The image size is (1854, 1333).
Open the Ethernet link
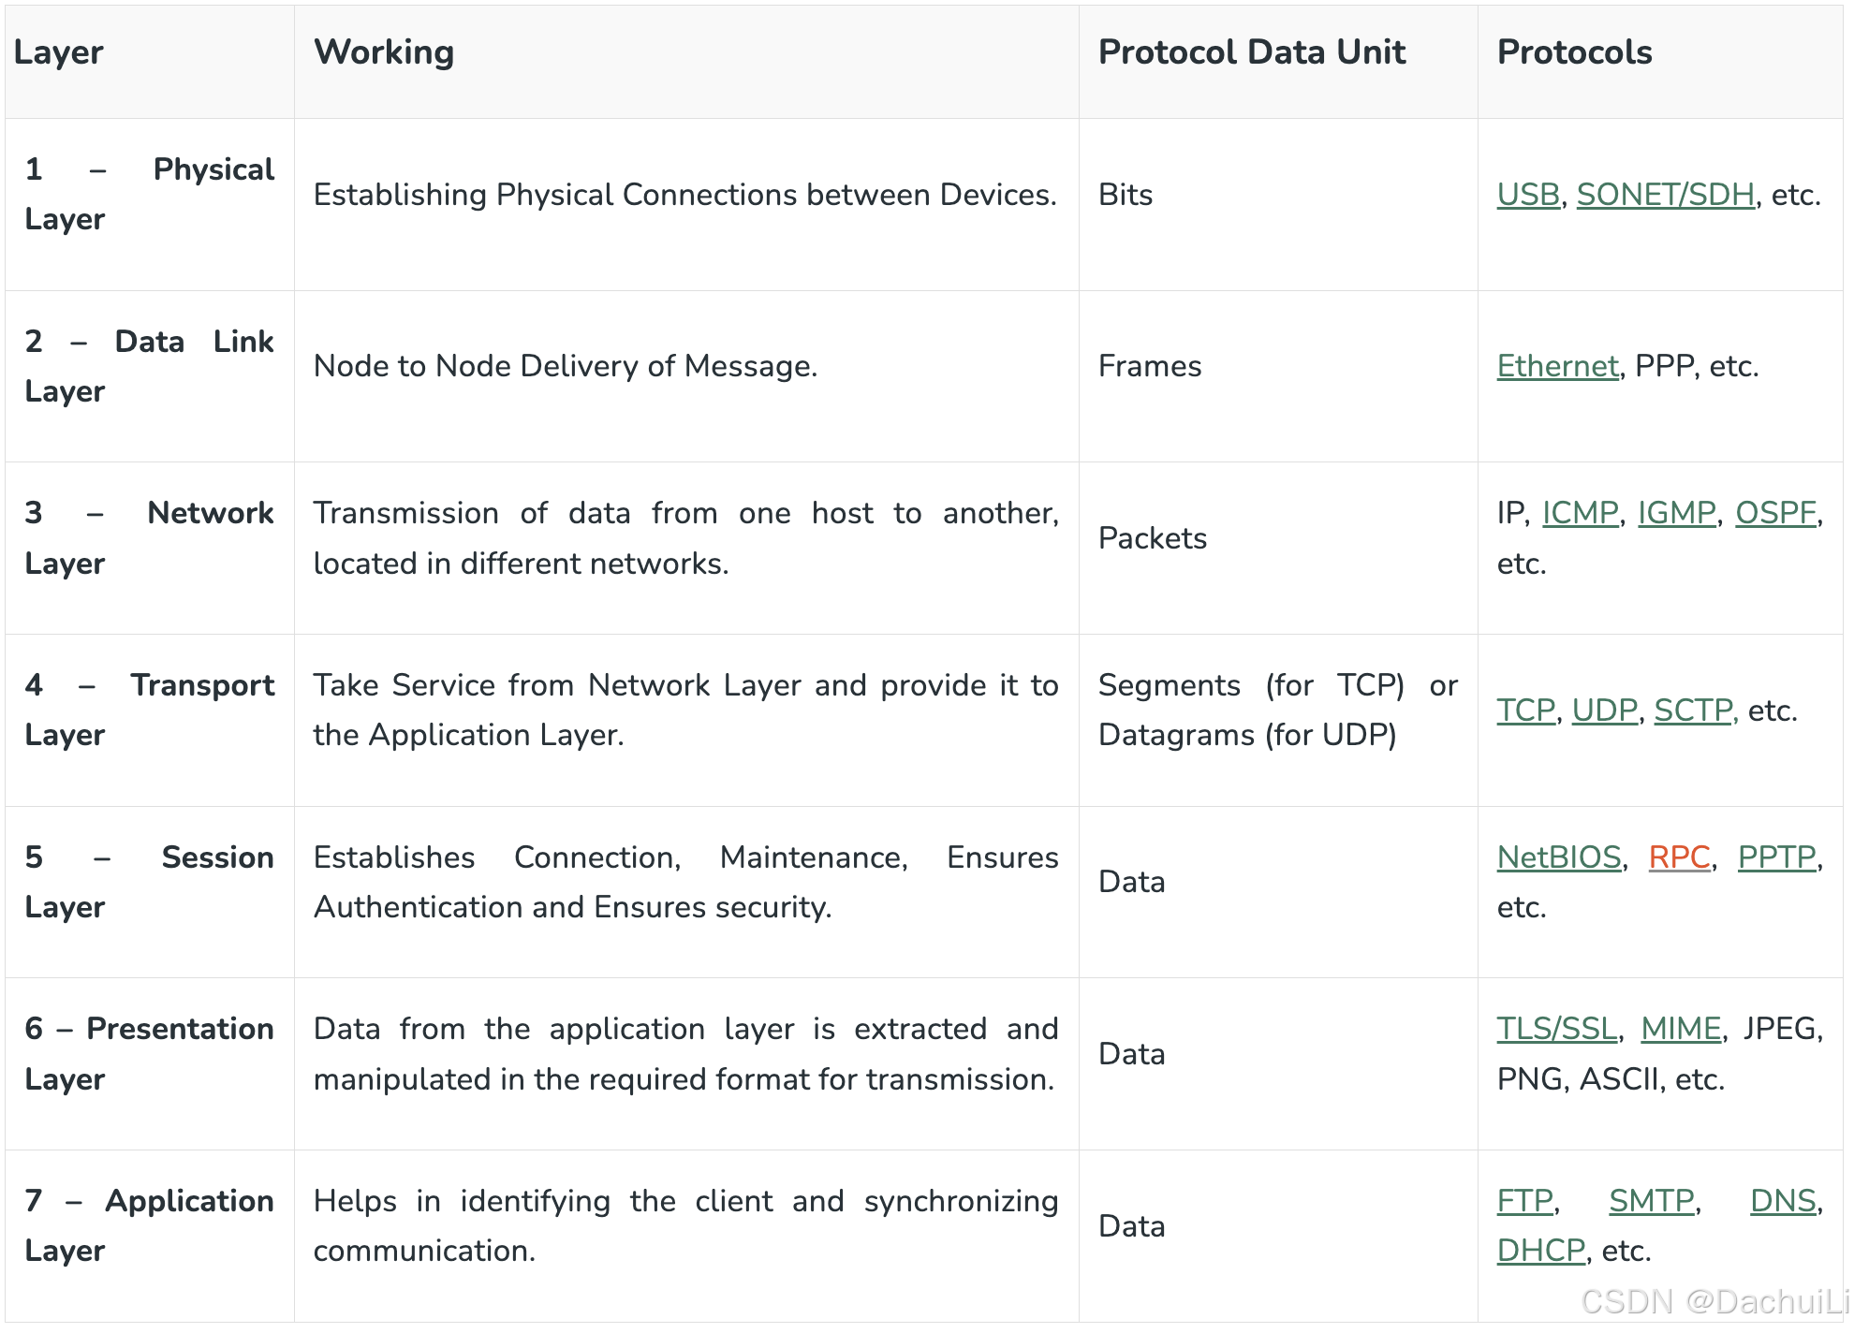[x=1557, y=366]
